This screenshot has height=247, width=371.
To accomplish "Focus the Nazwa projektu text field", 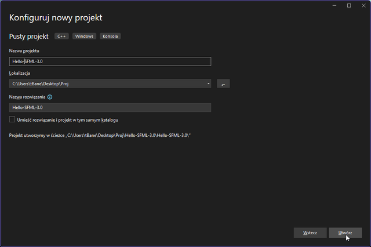I will [110, 61].
